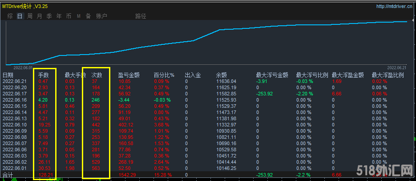
Task: Select the 日 daily statistics tab
Action: pos(20,16)
